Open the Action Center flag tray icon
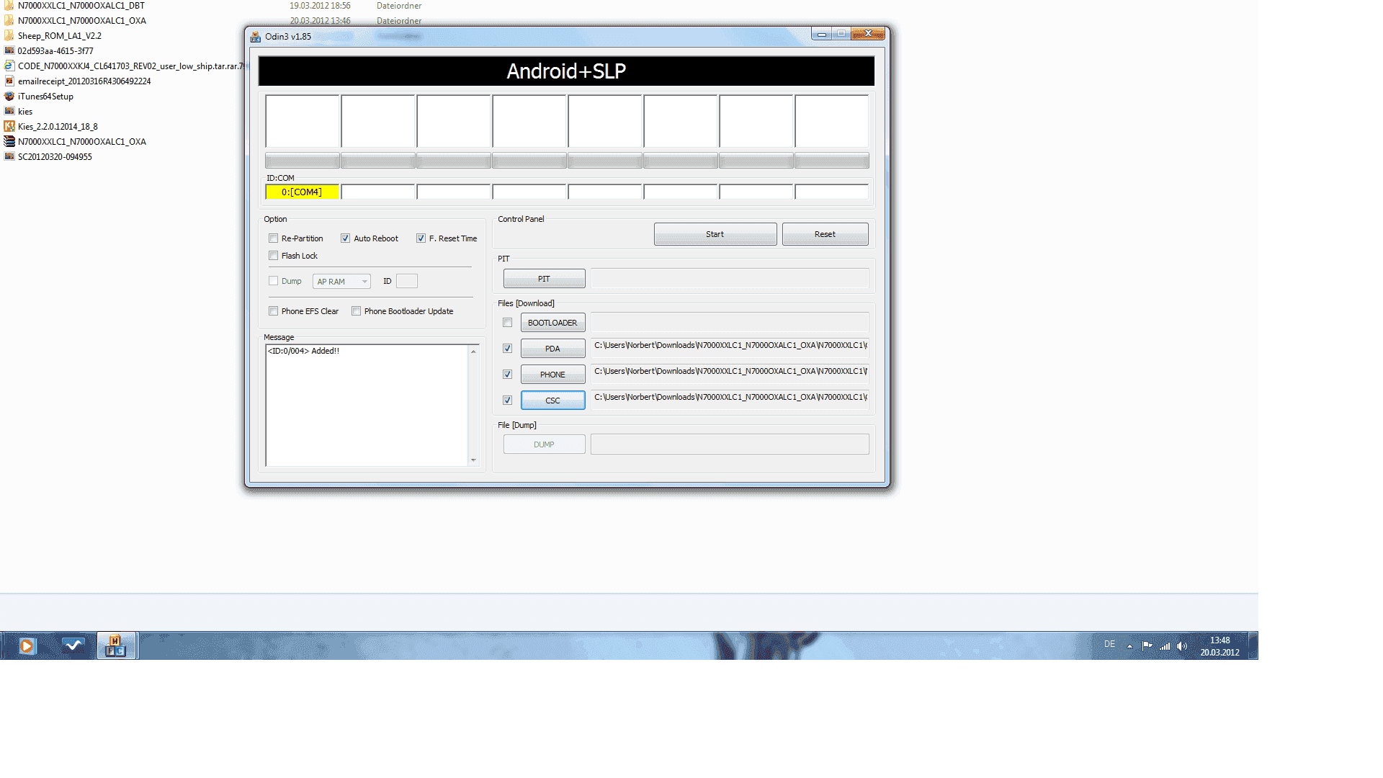This screenshot has height=778, width=1383. point(1147,646)
